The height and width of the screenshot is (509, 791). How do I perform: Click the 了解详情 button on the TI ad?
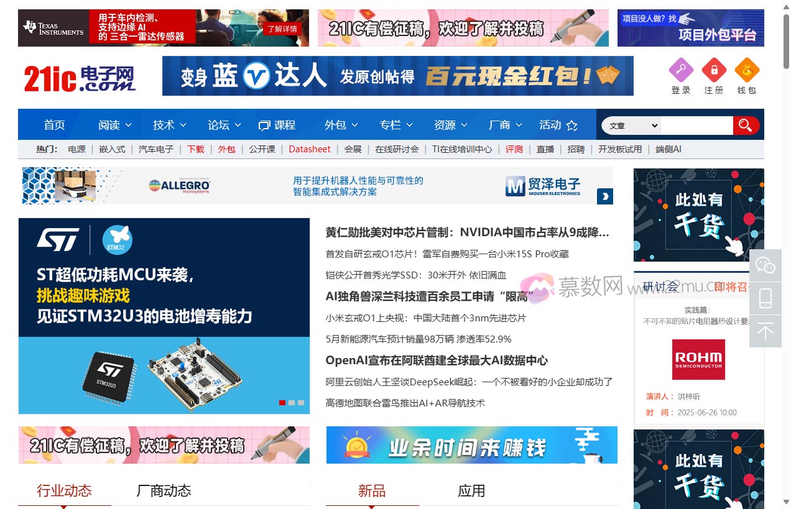point(283,29)
